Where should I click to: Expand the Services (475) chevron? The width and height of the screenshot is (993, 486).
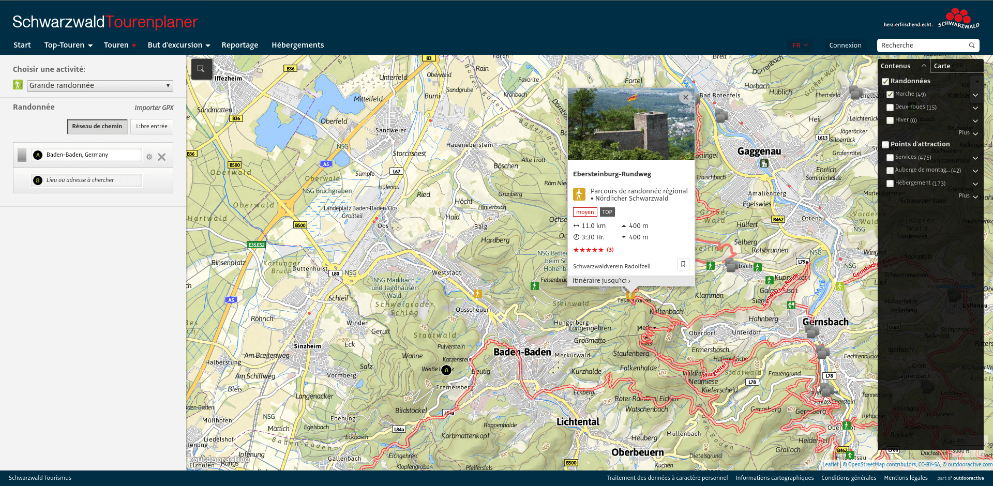975,158
